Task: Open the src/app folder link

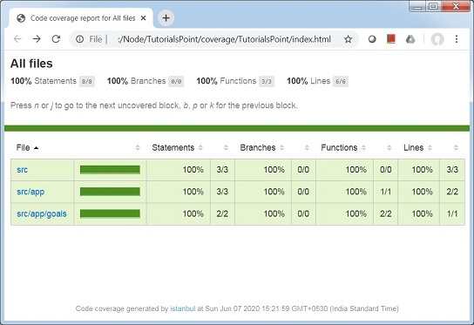Action: point(30,192)
